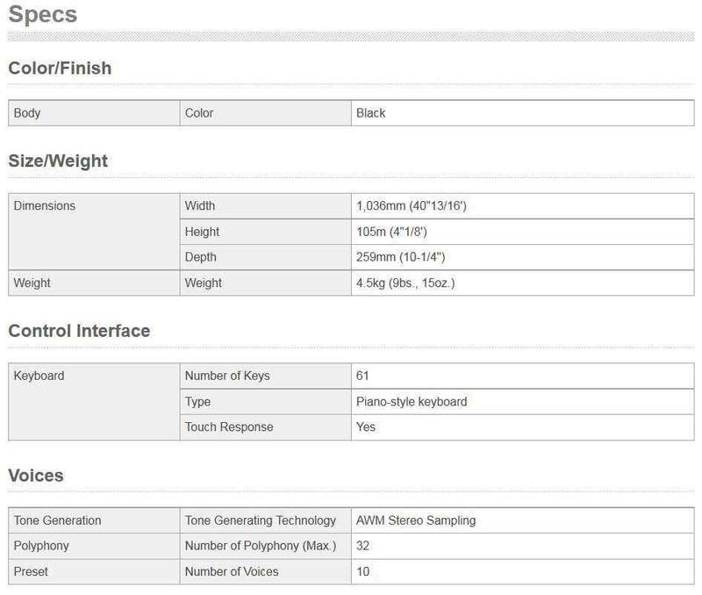The image size is (702, 595).
Task: Click the 4.5kg weight value
Action: point(406,283)
